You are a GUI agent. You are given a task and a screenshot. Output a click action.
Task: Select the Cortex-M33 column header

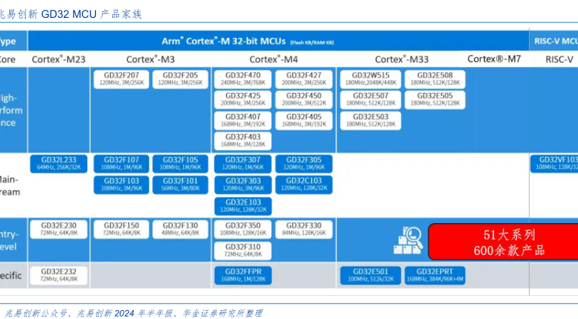point(401,59)
